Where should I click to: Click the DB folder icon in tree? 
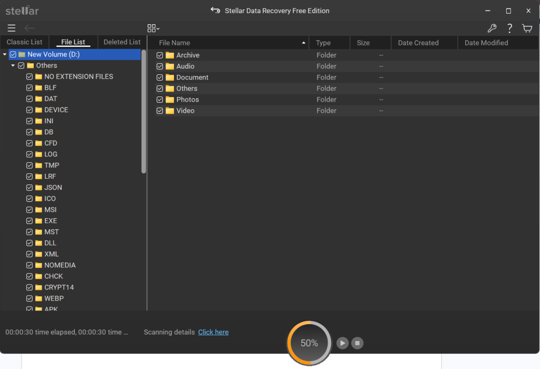click(x=38, y=132)
